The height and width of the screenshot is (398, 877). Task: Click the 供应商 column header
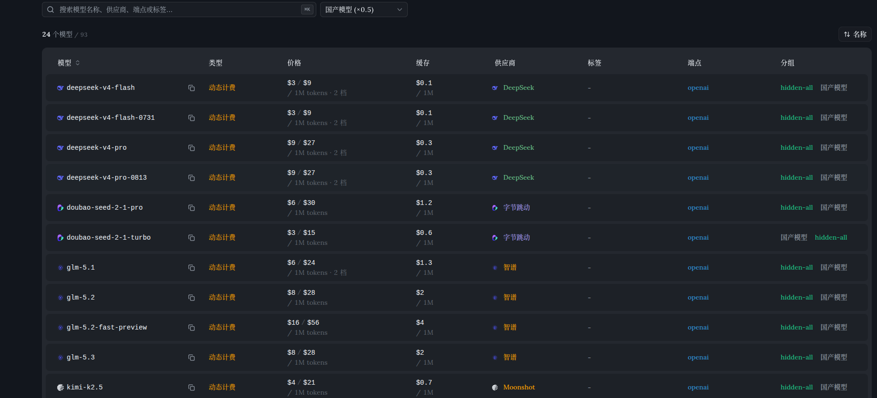coord(505,63)
